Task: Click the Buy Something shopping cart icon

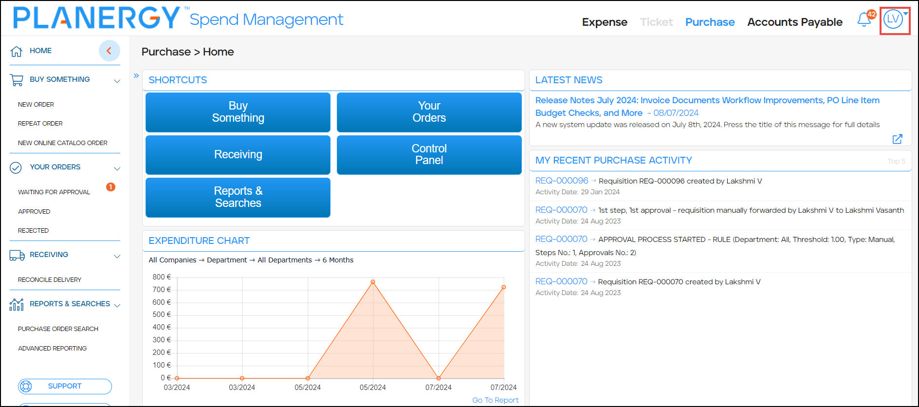Action: point(17,80)
